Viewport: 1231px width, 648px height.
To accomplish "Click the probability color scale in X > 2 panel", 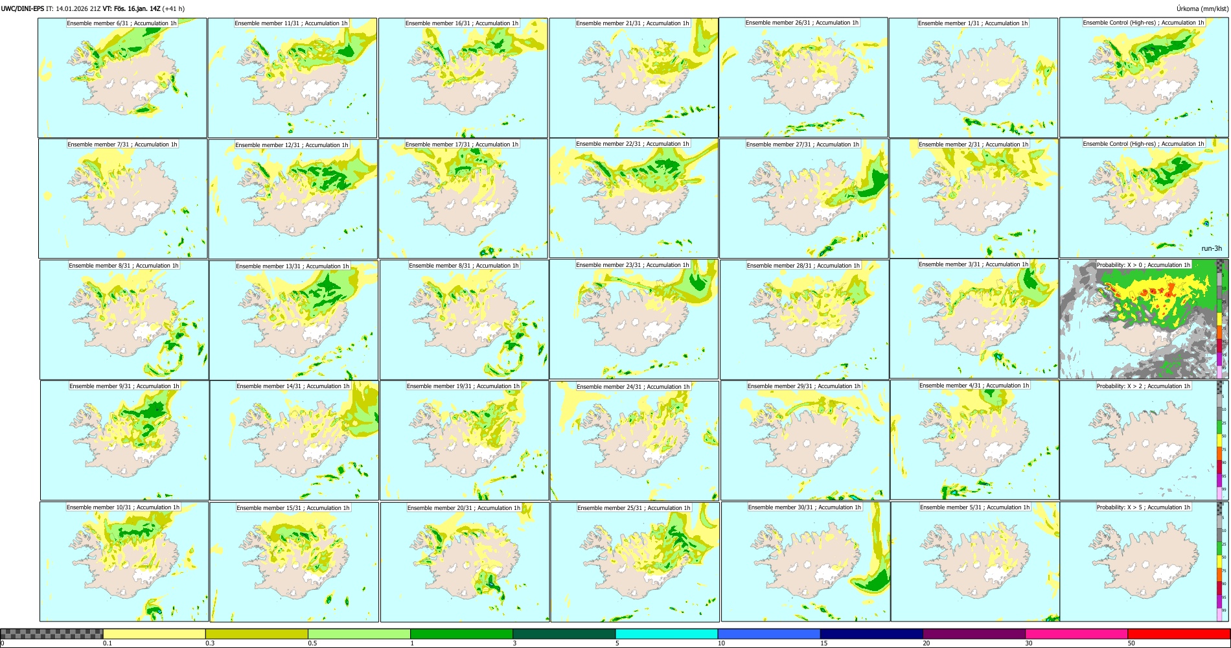I will pos(1220,441).
